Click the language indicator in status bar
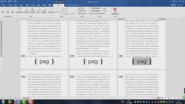The height and width of the screenshot is (104, 185). [x=26, y=98]
